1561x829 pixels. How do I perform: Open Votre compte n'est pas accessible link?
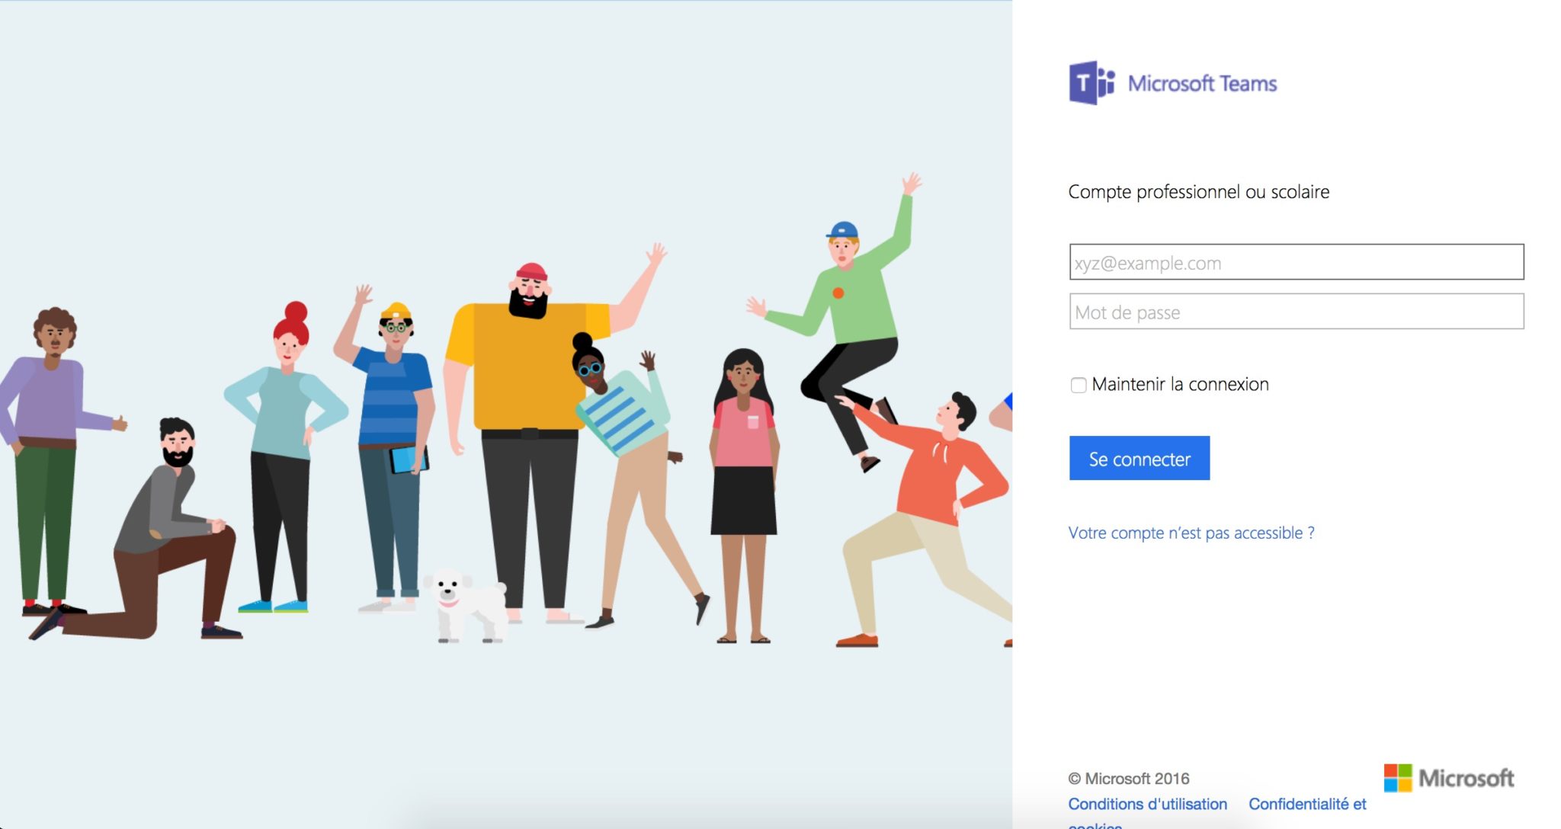tap(1191, 533)
